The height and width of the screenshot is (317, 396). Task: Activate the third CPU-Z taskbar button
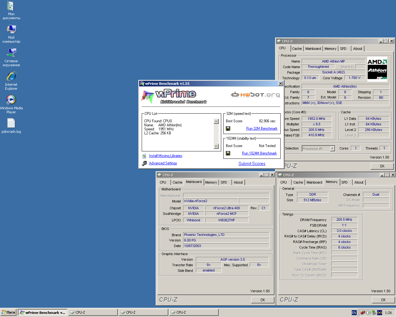click(x=194, y=313)
